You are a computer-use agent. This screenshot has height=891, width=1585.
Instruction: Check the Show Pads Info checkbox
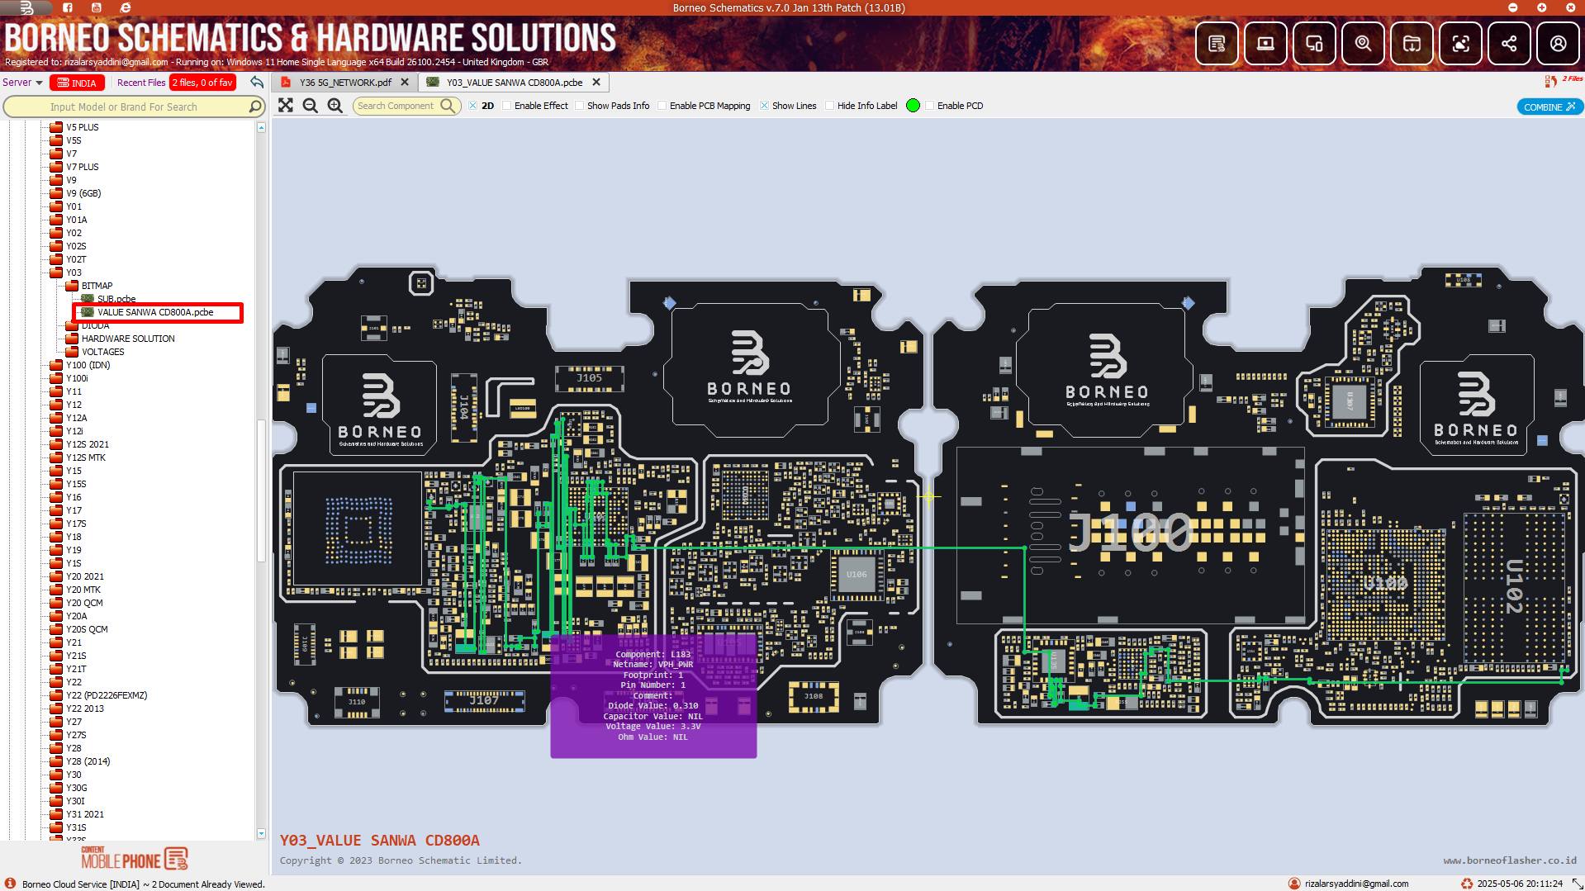point(580,106)
